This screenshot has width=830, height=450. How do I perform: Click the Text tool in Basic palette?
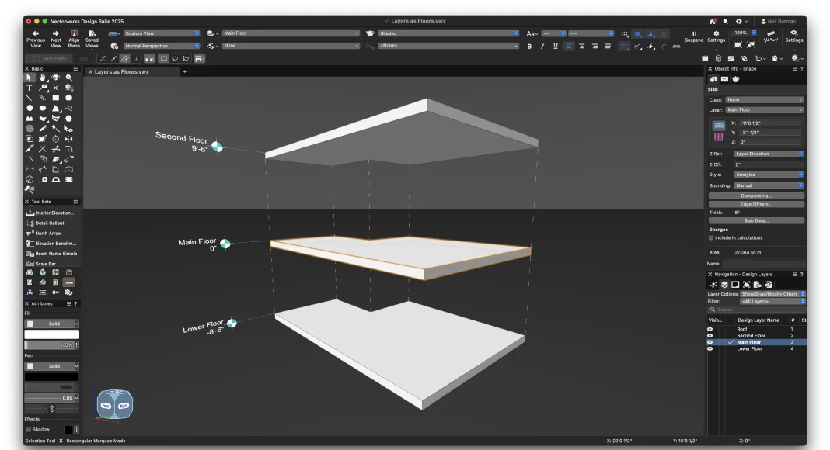[30, 88]
